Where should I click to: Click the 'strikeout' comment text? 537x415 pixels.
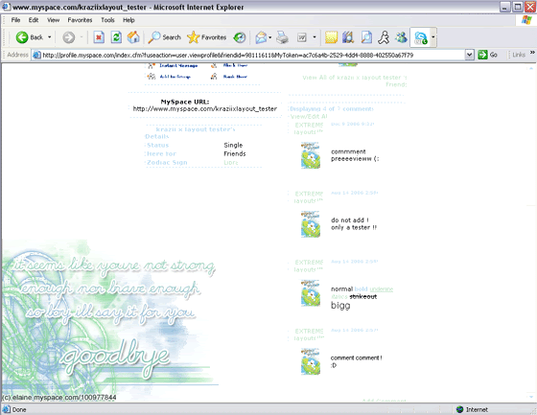363,296
